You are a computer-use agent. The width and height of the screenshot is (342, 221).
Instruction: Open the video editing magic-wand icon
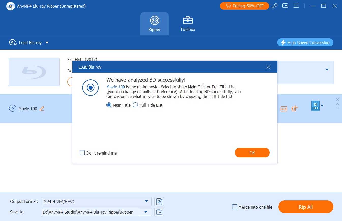click(x=294, y=108)
